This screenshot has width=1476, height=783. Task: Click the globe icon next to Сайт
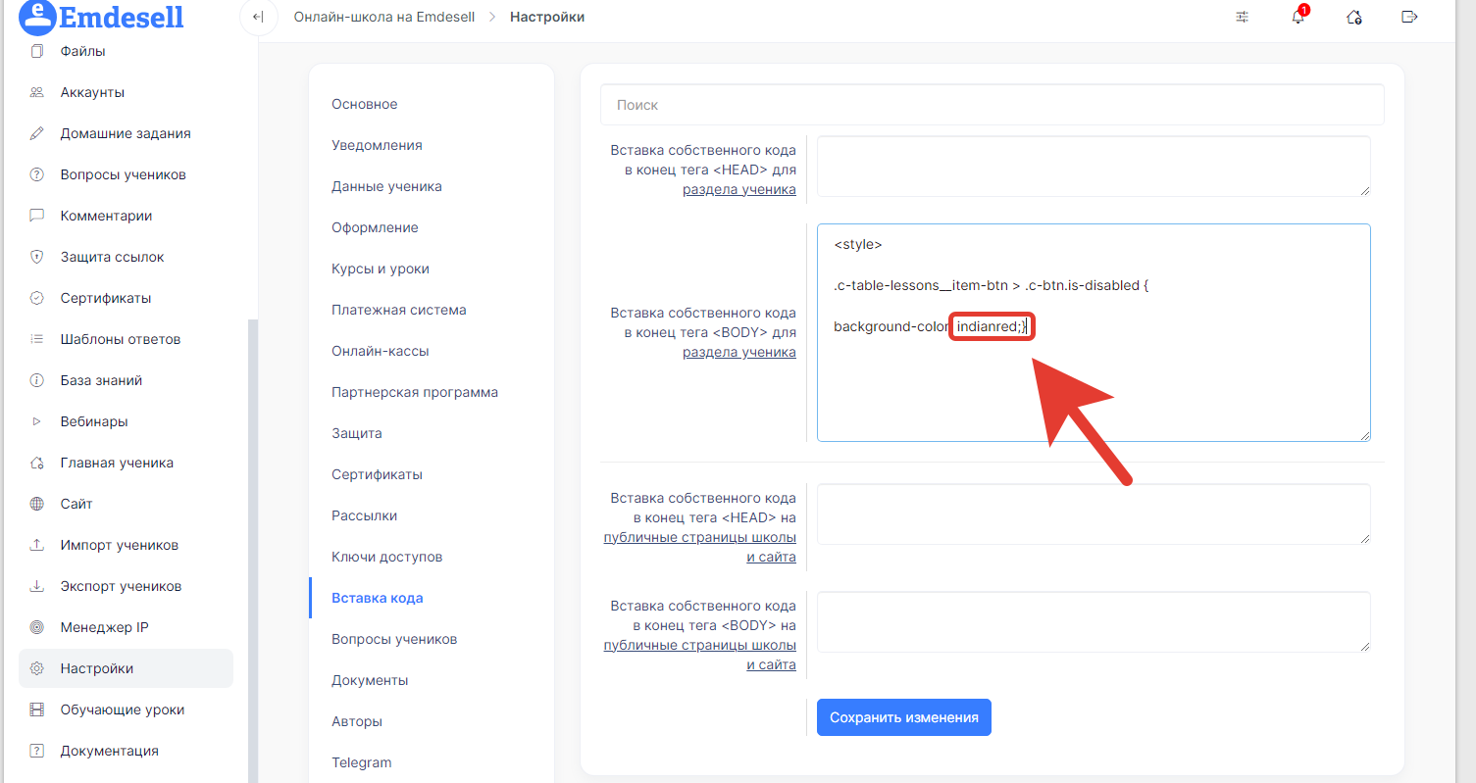[x=37, y=504]
